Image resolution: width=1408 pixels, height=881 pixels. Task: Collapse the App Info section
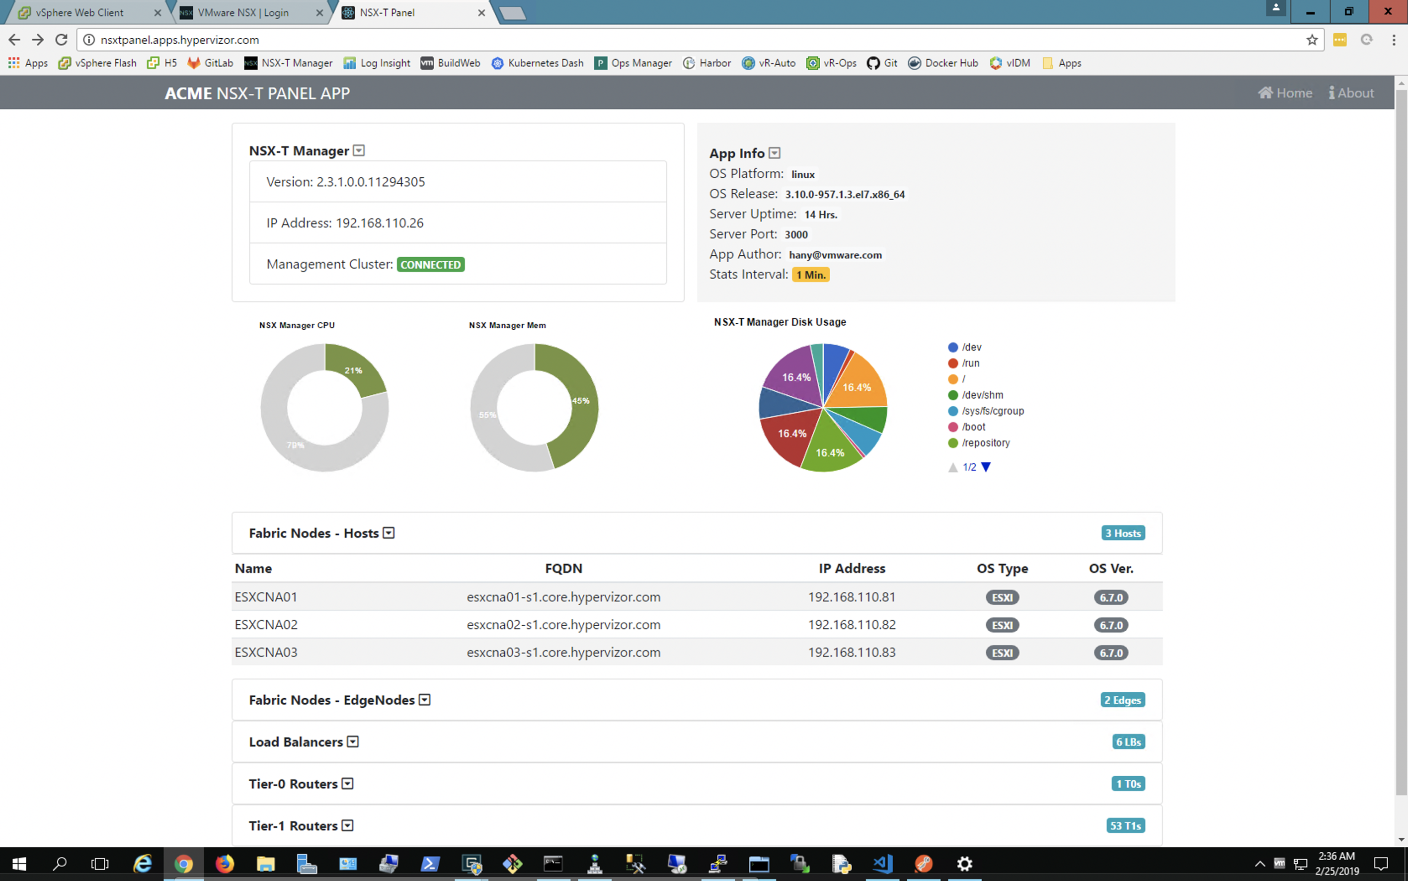[x=775, y=153]
